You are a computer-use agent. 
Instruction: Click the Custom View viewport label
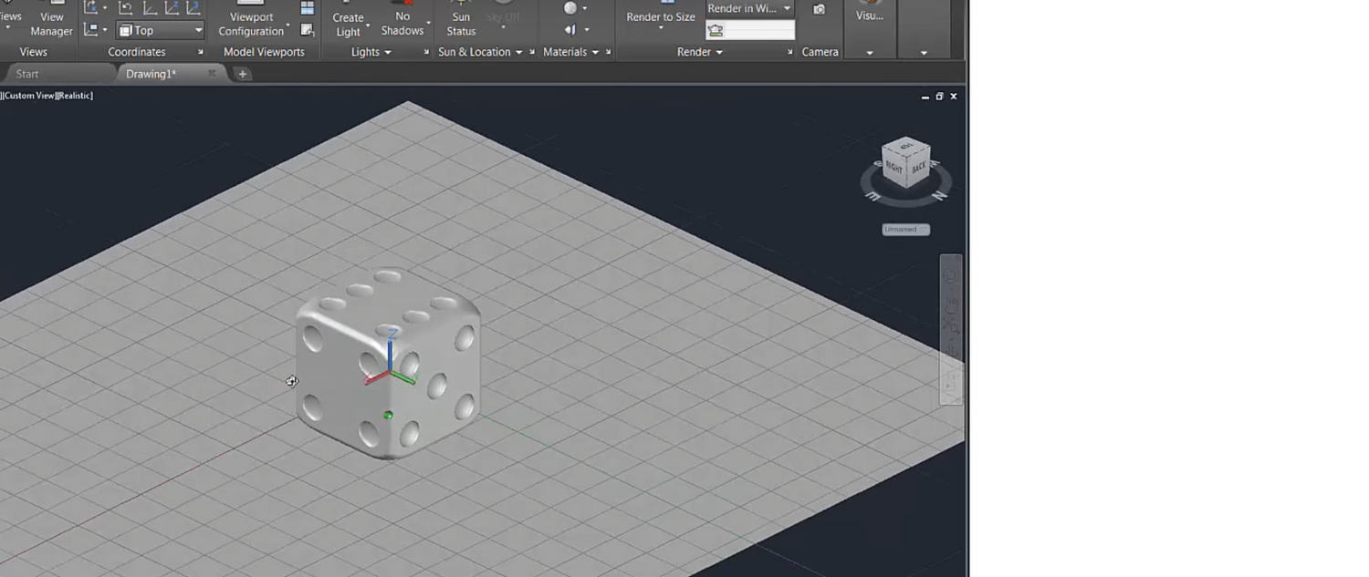tap(28, 96)
